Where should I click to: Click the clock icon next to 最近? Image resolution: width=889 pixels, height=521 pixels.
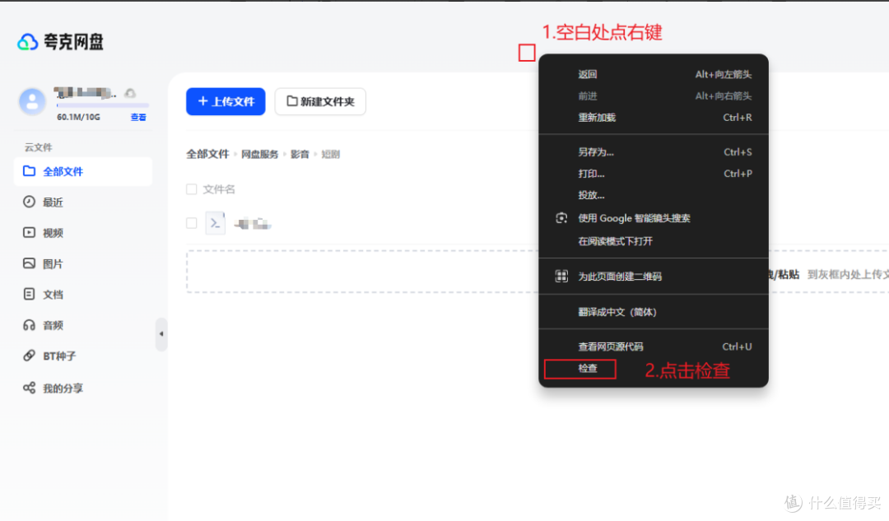point(29,202)
